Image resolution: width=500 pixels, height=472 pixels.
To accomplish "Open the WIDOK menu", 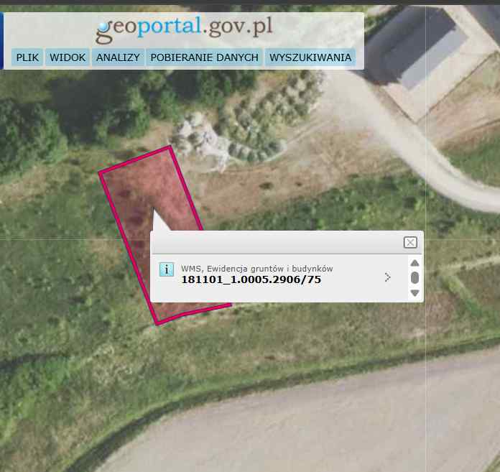I will (x=68, y=57).
